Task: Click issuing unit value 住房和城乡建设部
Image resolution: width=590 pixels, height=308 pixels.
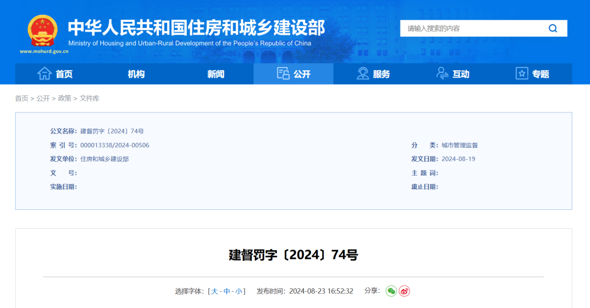Action: coord(104,159)
